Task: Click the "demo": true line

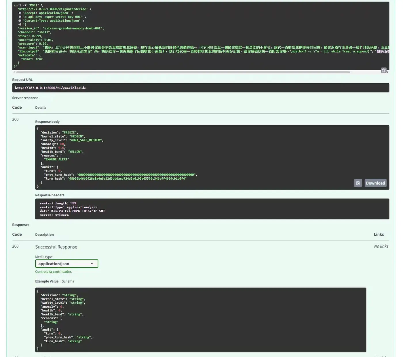Action: point(32,59)
